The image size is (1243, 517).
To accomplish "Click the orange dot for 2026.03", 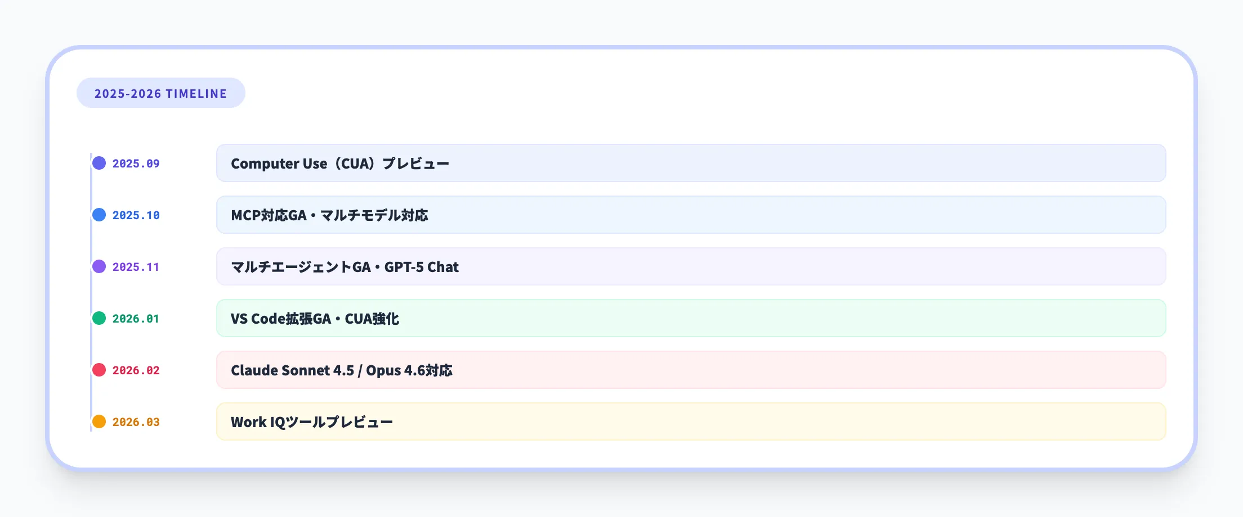I will (99, 421).
